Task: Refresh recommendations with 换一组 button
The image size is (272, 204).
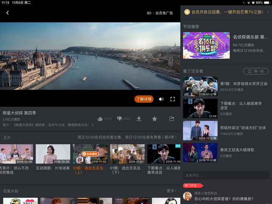Action: click(x=256, y=71)
